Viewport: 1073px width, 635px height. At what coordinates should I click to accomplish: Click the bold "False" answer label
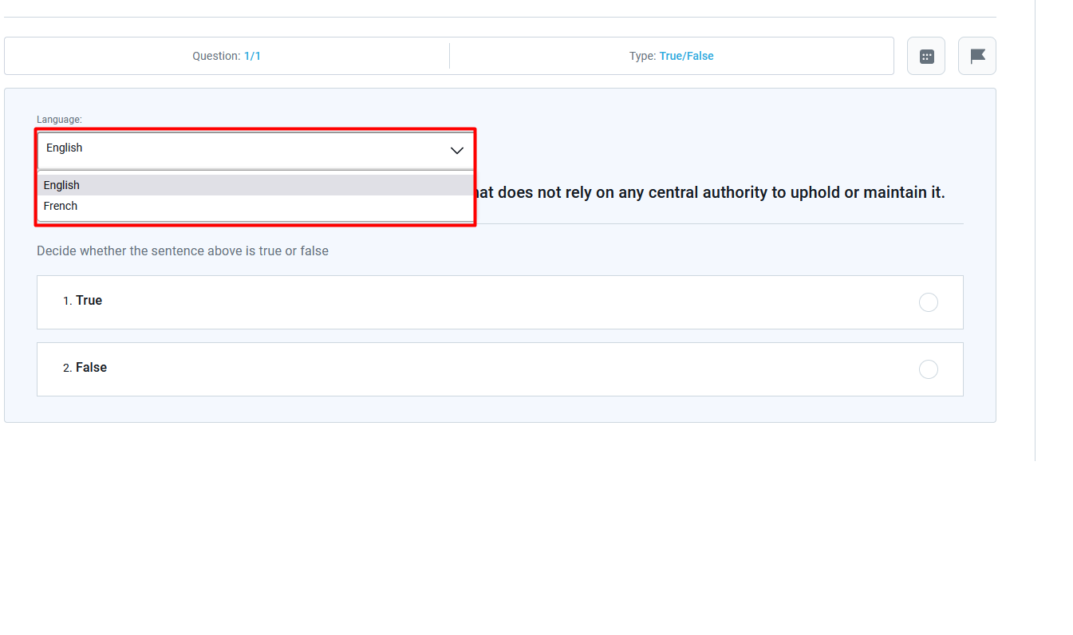pos(91,368)
